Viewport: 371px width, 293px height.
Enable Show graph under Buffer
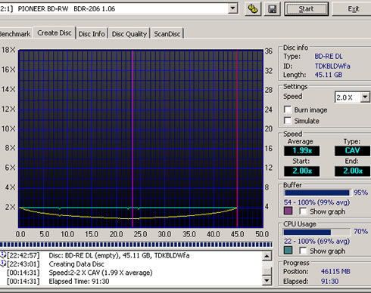coord(303,211)
